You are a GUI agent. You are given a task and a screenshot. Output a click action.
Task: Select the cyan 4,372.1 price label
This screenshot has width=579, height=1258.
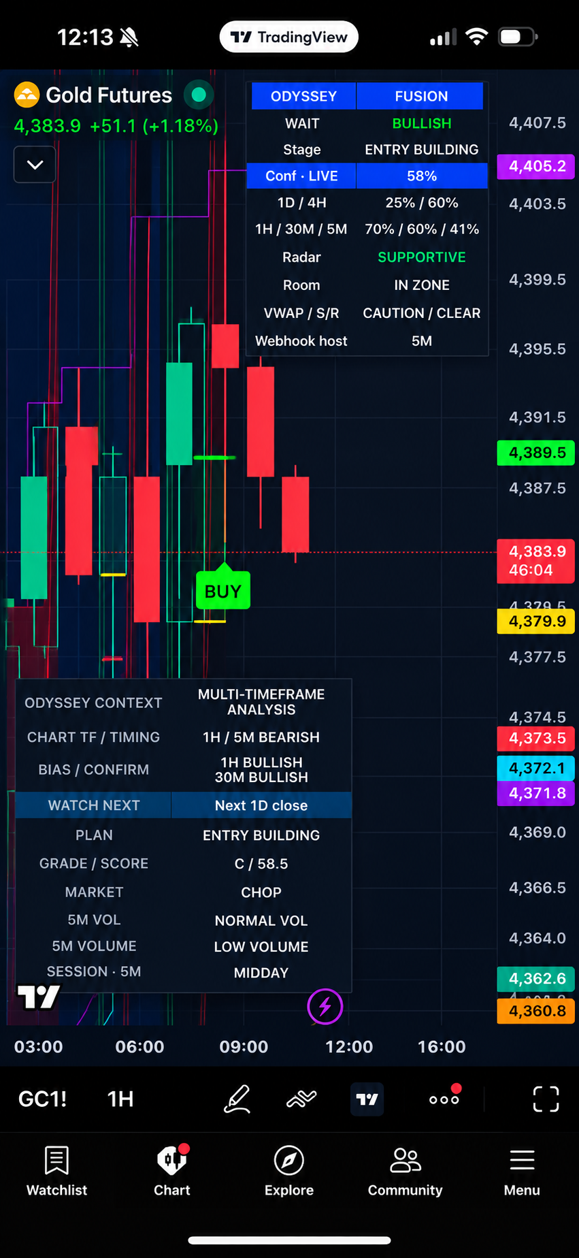pyautogui.click(x=536, y=768)
